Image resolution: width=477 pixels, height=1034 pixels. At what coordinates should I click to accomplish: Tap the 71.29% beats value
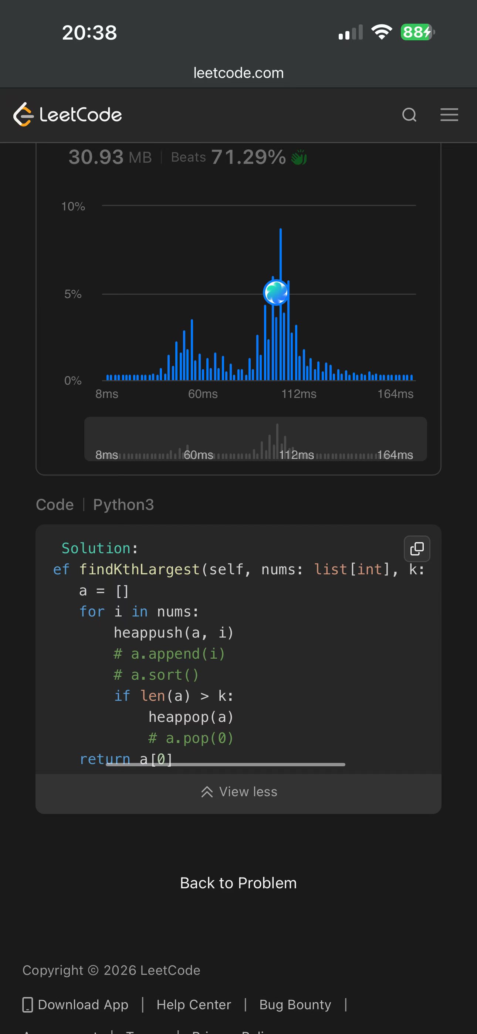(x=248, y=157)
